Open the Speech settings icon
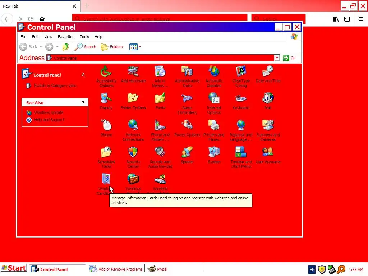This screenshot has width=368, height=276. pyautogui.click(x=187, y=152)
